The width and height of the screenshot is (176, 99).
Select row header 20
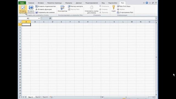point(20,77)
